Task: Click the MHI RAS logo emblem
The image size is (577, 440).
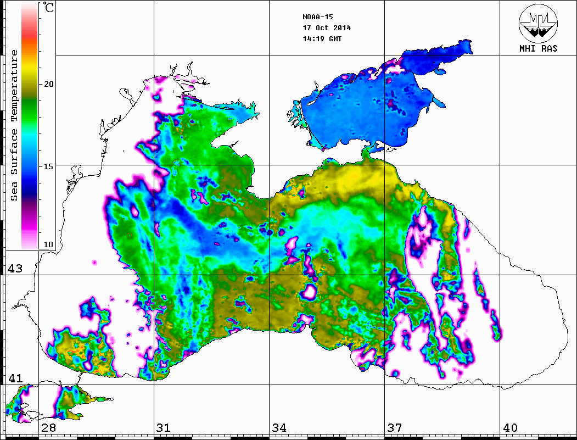Action: pos(539,23)
